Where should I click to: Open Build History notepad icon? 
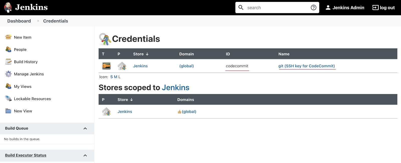pyautogui.click(x=8, y=62)
